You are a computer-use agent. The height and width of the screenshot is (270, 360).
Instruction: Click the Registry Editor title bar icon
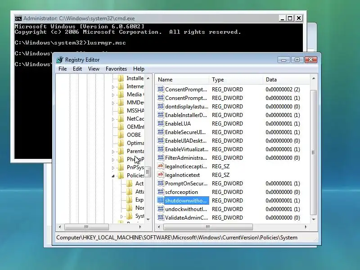(x=60, y=60)
